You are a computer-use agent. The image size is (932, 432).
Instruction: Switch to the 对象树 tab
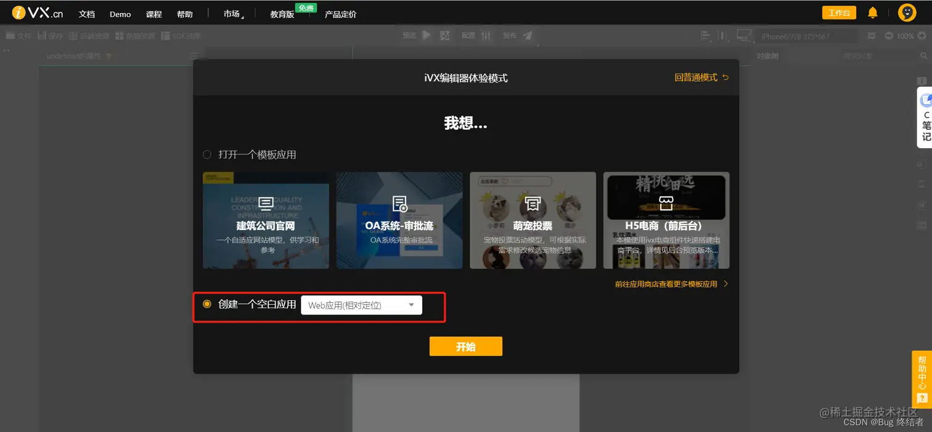pyautogui.click(x=767, y=56)
